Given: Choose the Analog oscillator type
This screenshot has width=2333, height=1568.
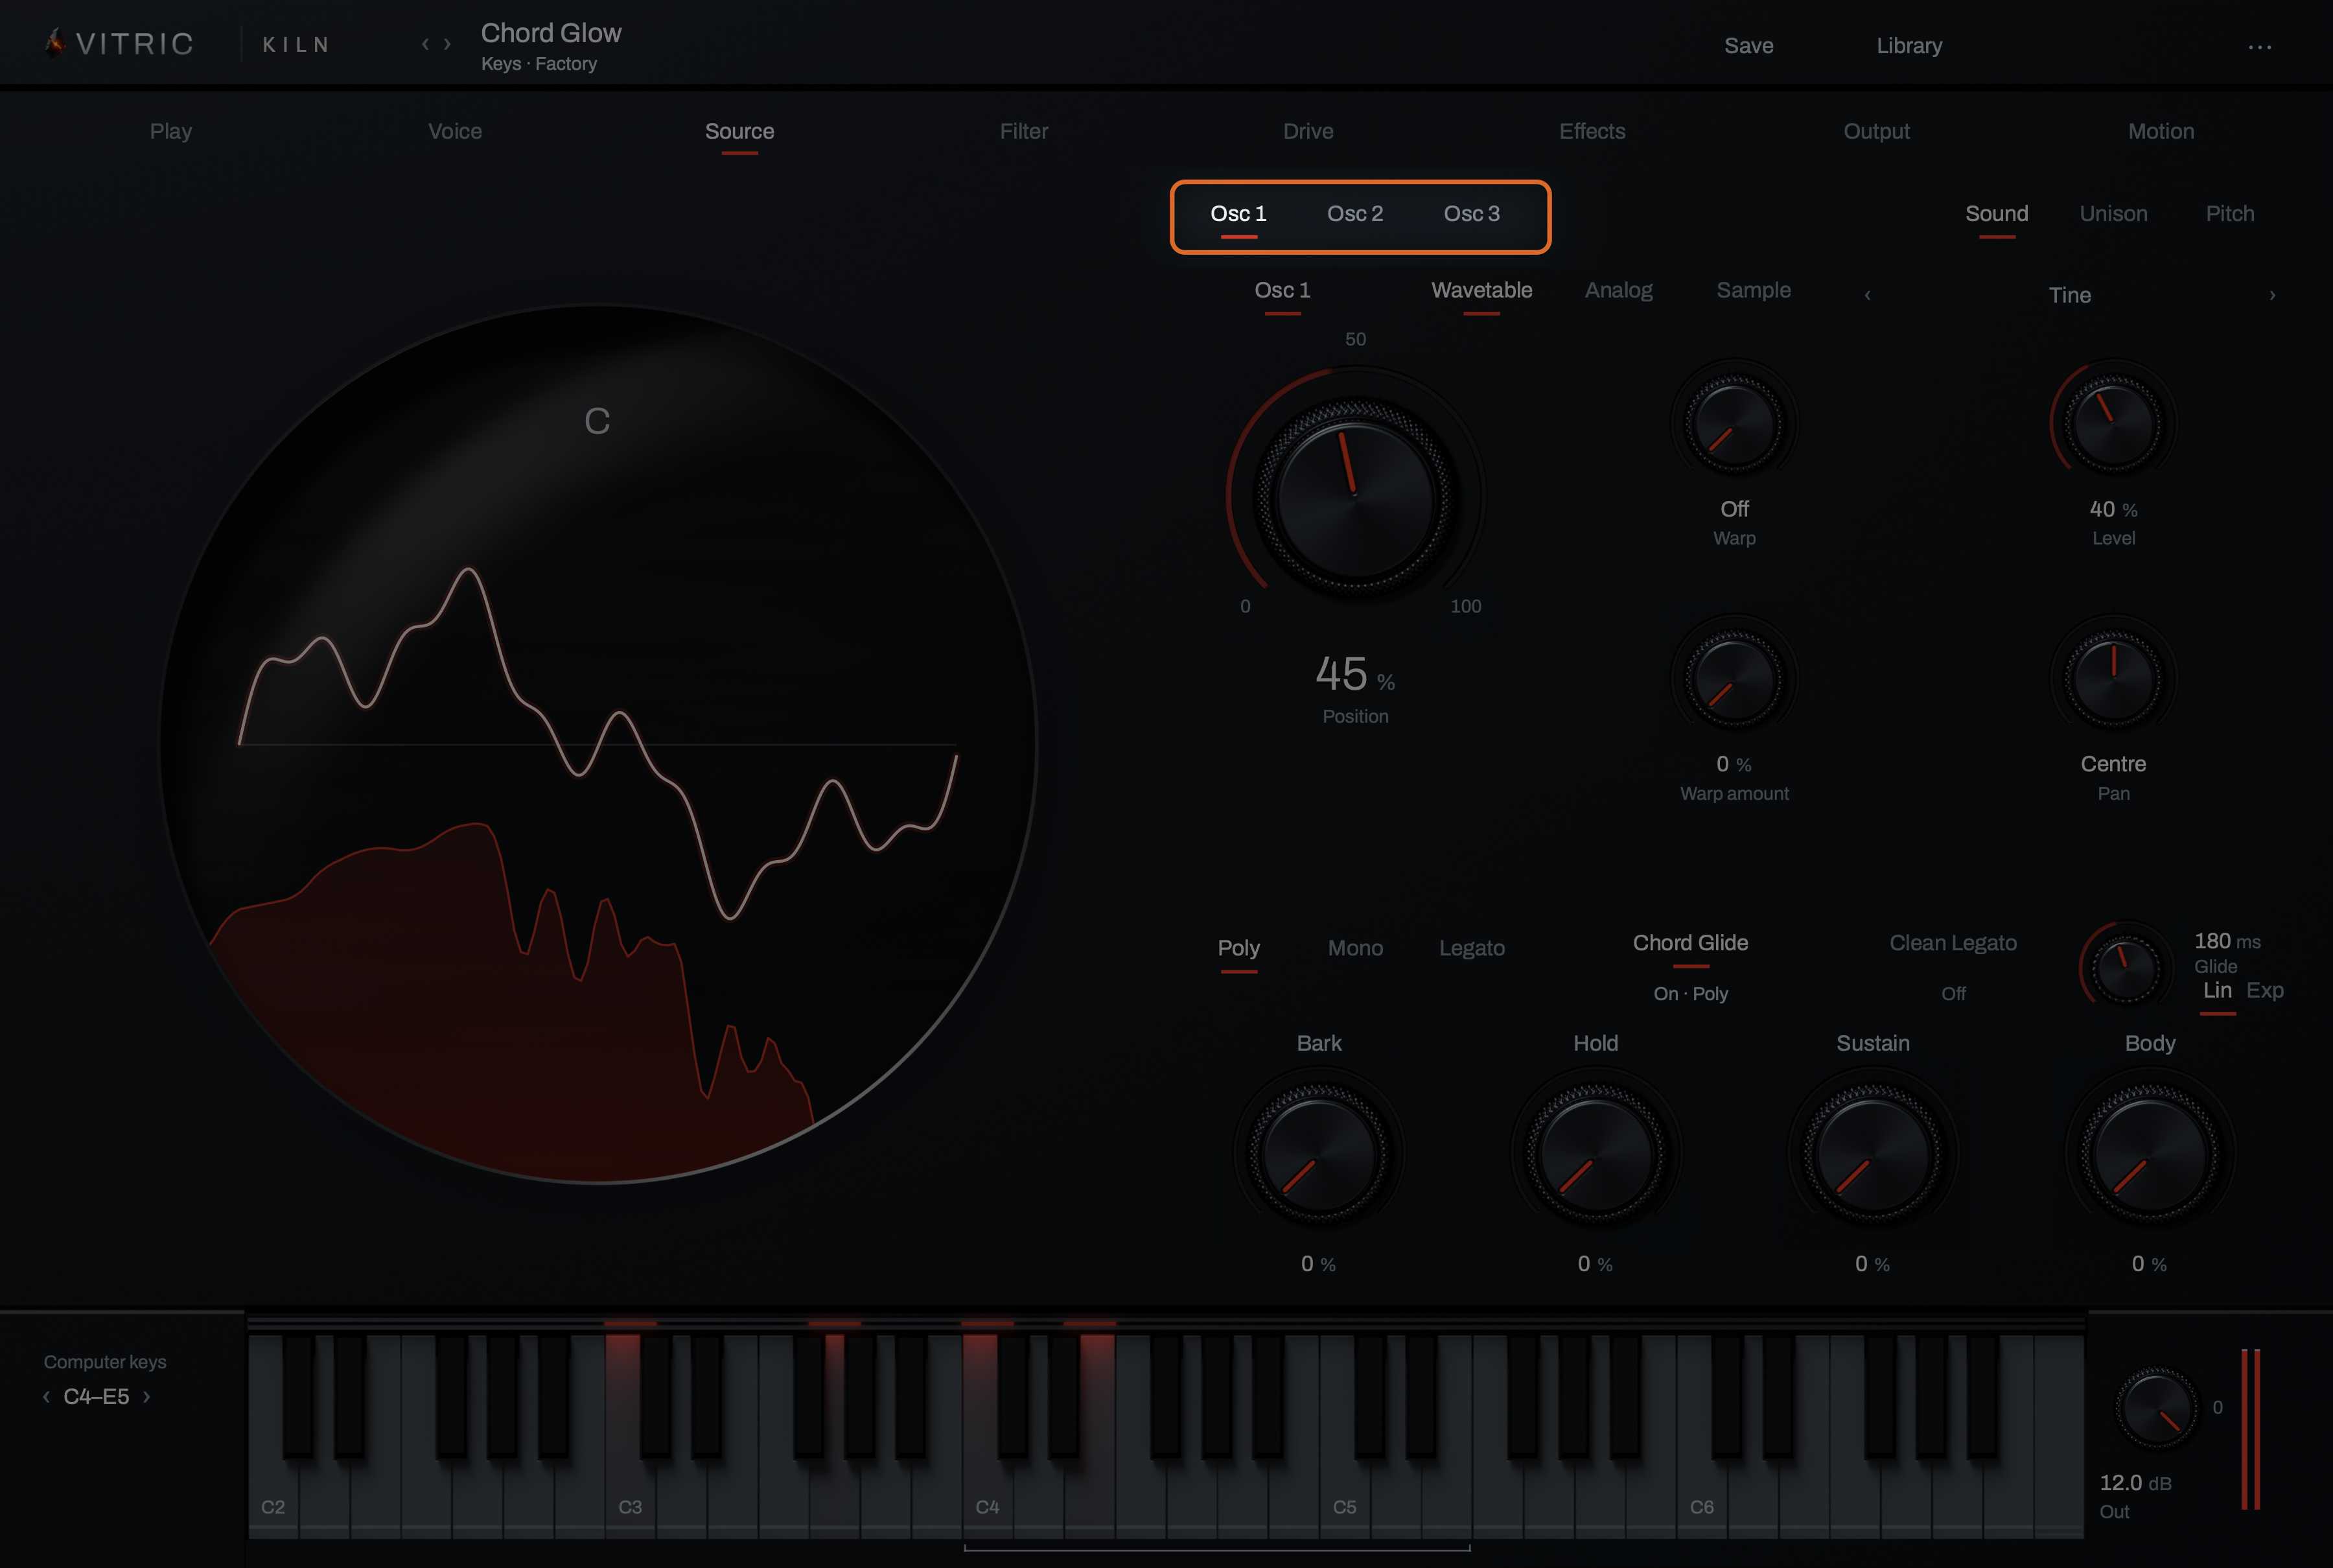Looking at the screenshot, I should pos(1618,290).
